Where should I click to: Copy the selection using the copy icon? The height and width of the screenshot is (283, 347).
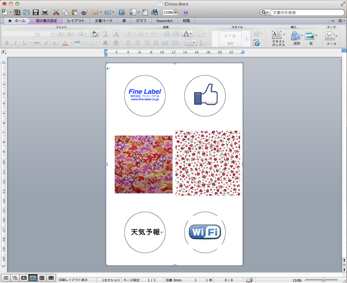click(x=66, y=12)
